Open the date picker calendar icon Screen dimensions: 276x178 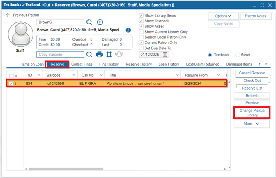165,55
